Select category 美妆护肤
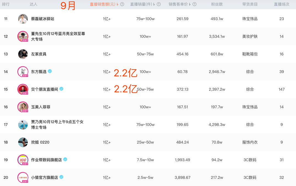296x186 pixels. [x=250, y=36]
